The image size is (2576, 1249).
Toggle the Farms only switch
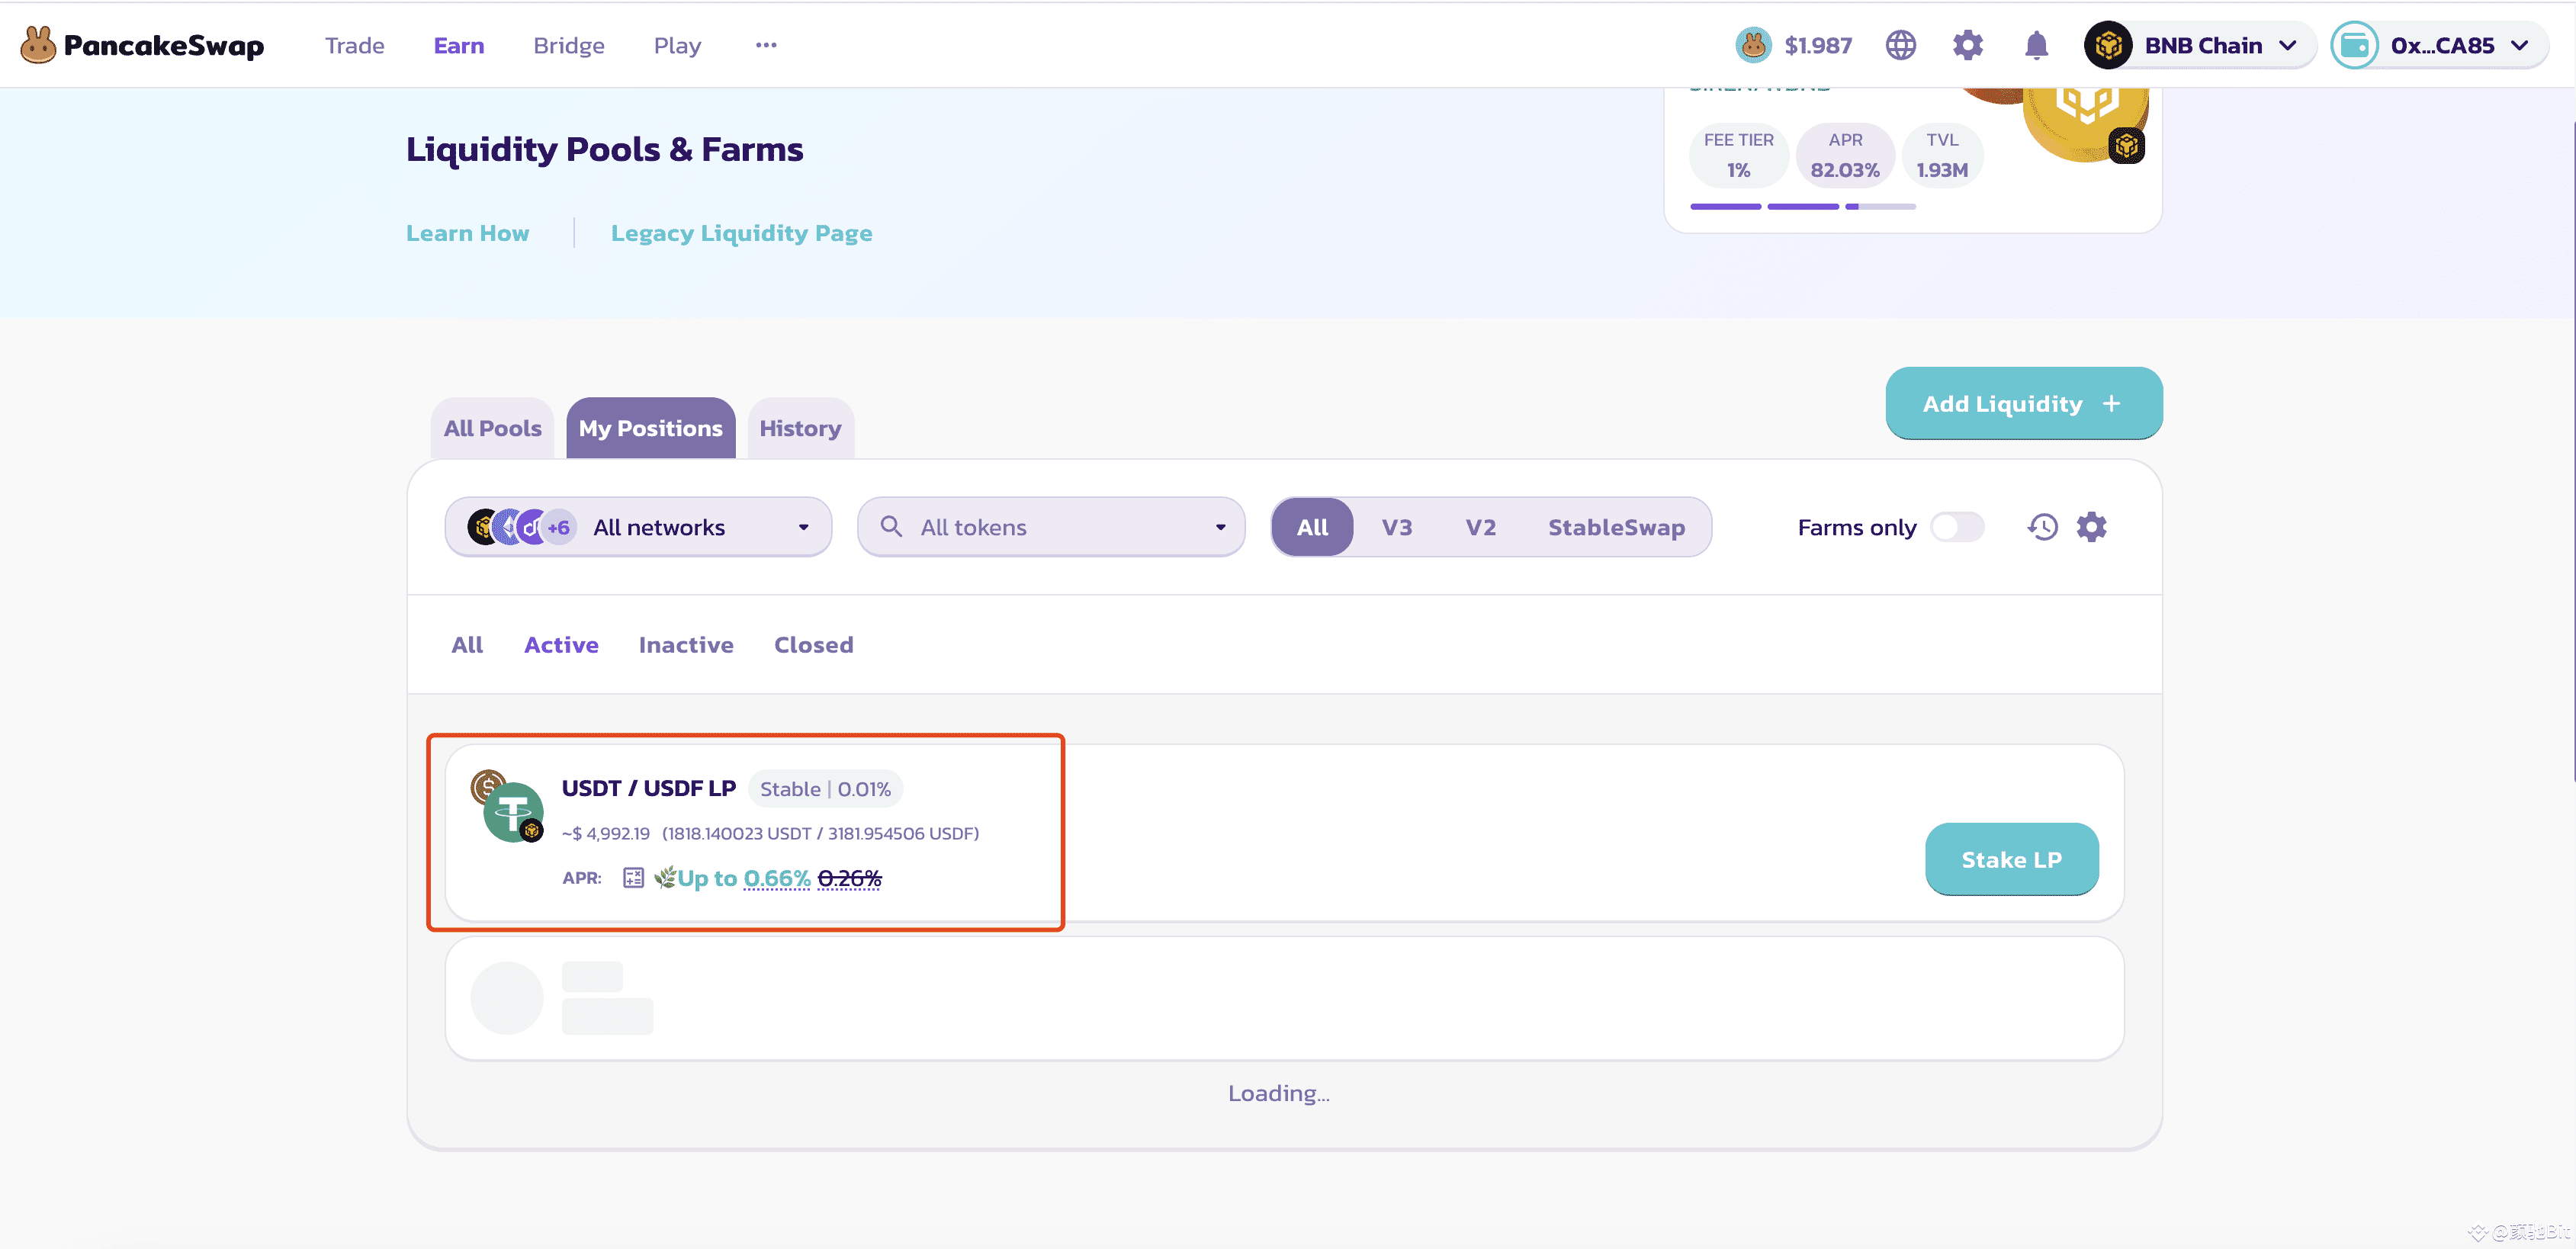tap(1957, 527)
